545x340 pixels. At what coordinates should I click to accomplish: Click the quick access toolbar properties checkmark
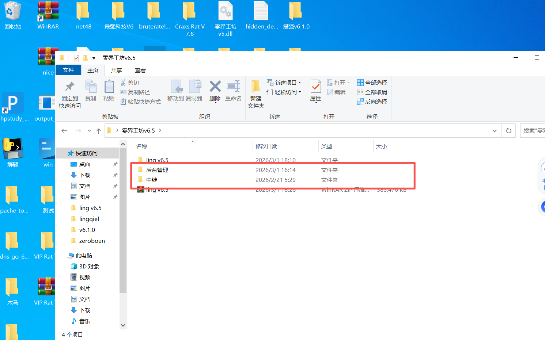76,58
